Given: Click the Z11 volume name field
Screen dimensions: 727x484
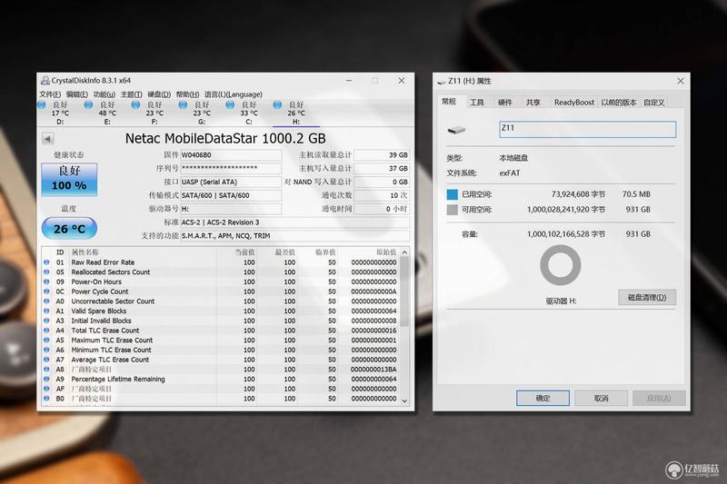Looking at the screenshot, I should (587, 129).
